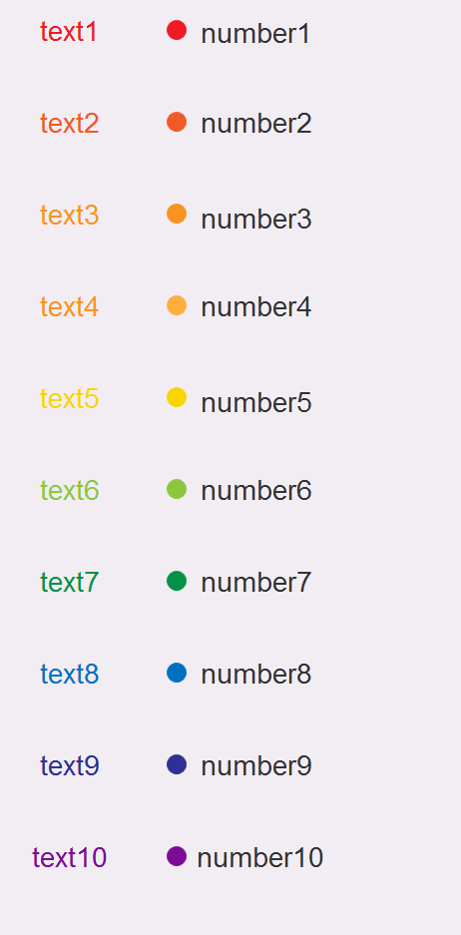Click the number4 legend entry
Viewport: 461px width, 935px height.
256,307
